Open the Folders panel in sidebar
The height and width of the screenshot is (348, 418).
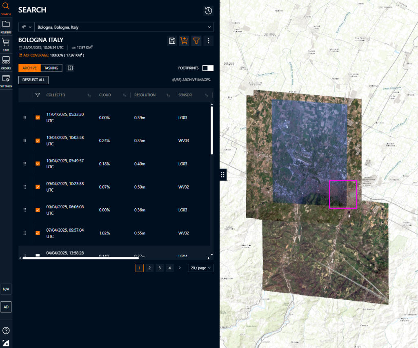click(x=6, y=26)
